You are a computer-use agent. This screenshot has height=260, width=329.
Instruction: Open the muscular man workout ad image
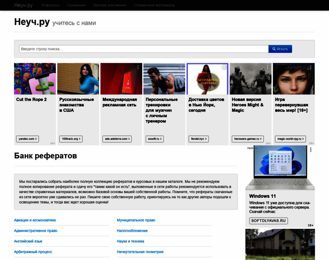pos(164,79)
